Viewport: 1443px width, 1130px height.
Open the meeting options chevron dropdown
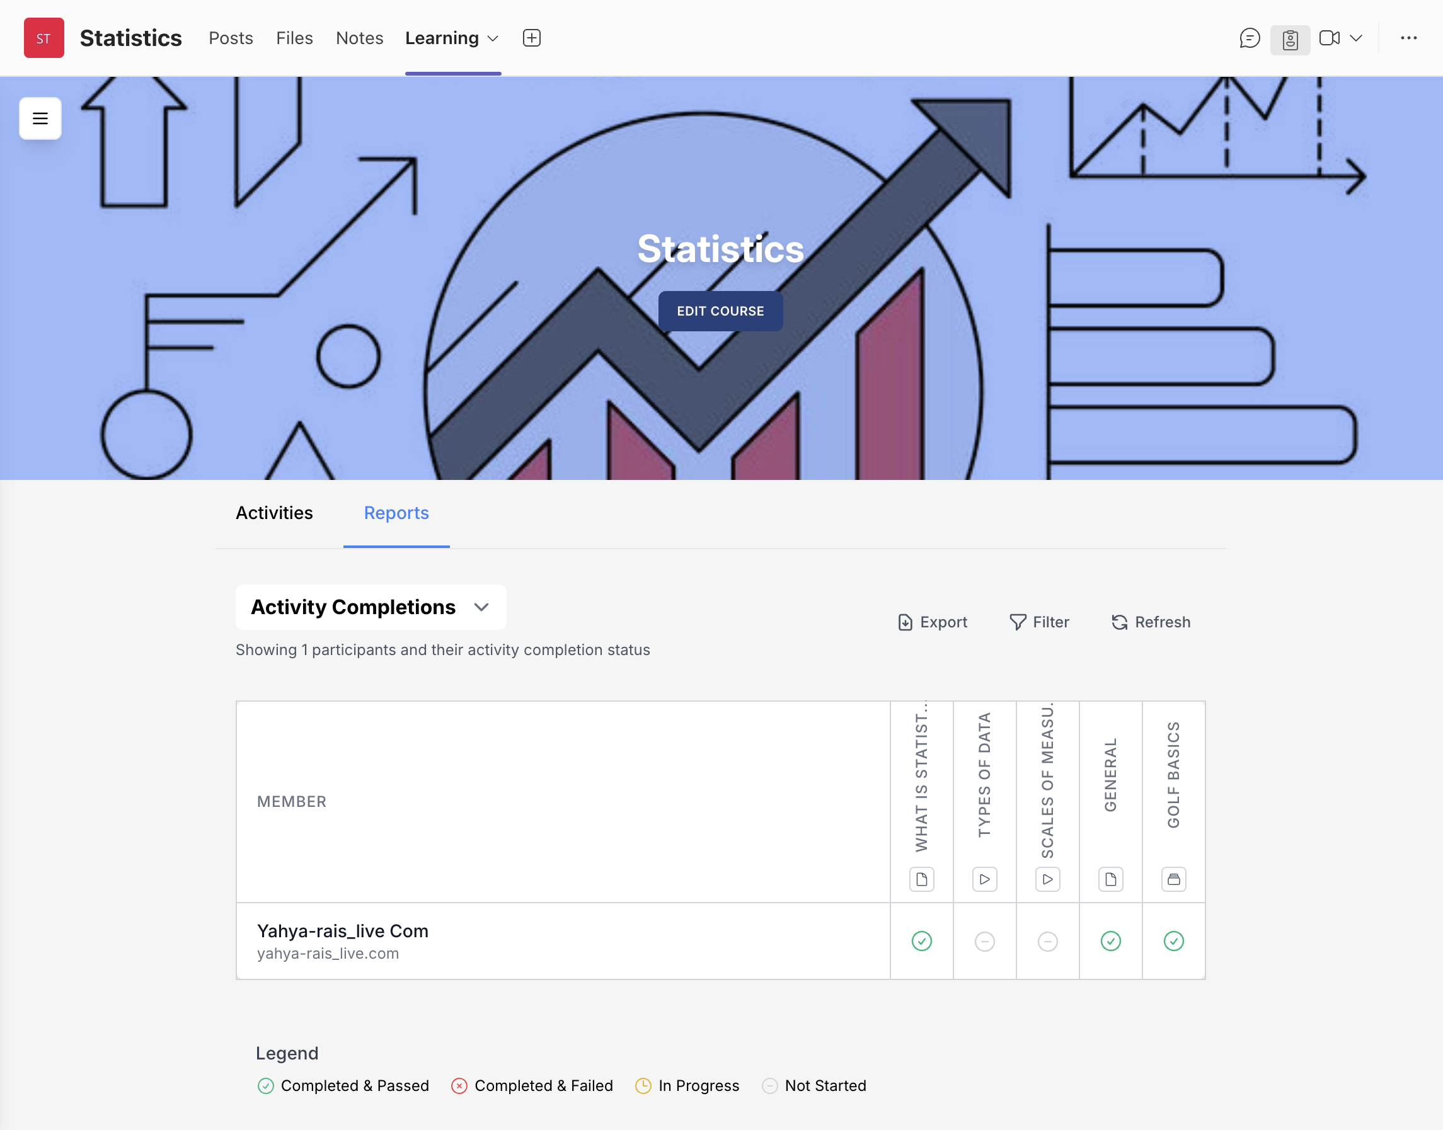point(1356,38)
